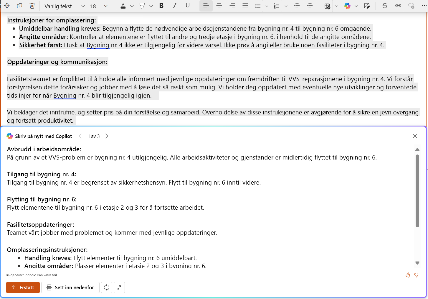428x299 pixels.
Task: Click the underlined word Bygning in Sikkerhet først
Action: tap(98, 45)
